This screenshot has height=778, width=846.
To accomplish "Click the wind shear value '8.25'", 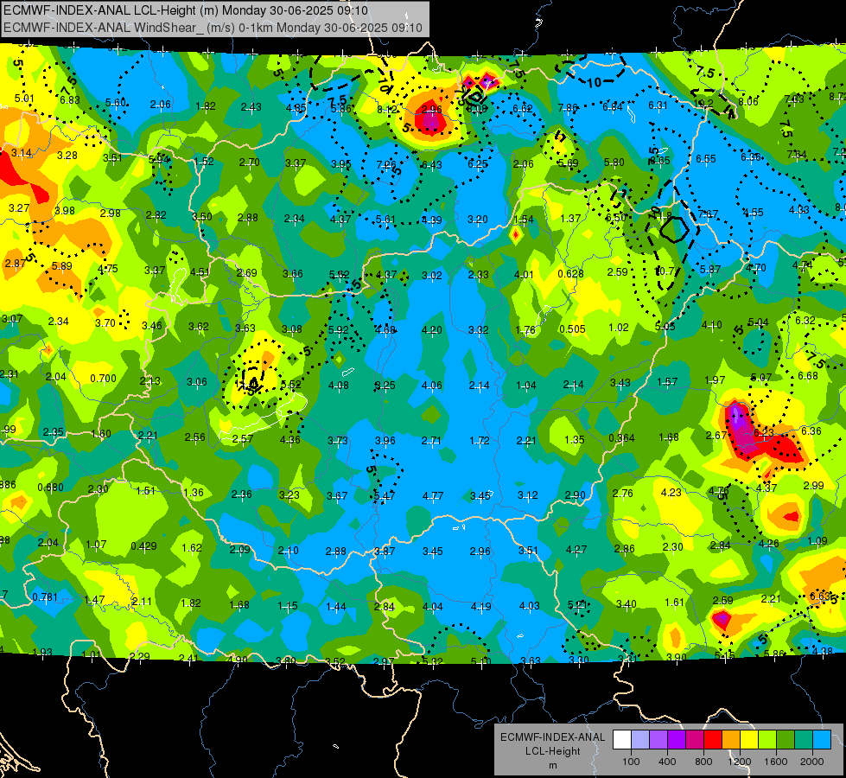I will (x=385, y=386).
